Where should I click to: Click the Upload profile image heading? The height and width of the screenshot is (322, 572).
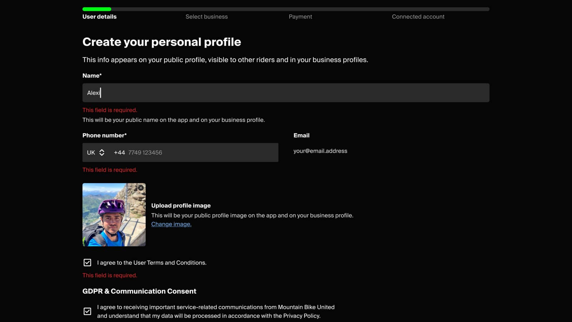pos(181,205)
